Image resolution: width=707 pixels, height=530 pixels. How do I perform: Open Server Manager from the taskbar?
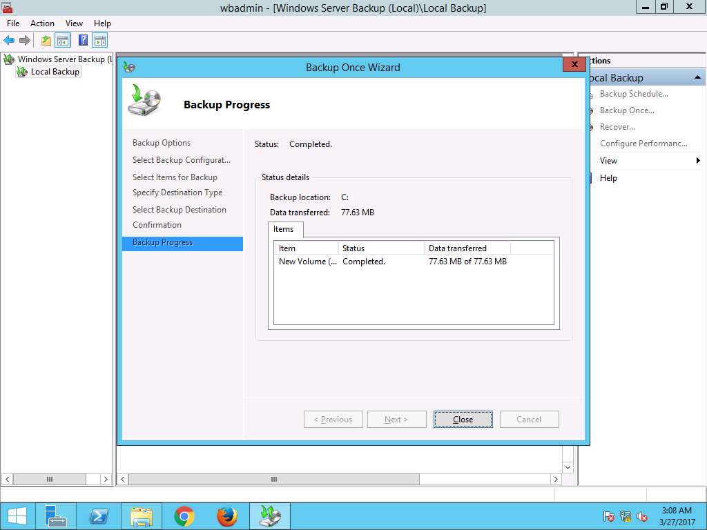[x=57, y=516]
